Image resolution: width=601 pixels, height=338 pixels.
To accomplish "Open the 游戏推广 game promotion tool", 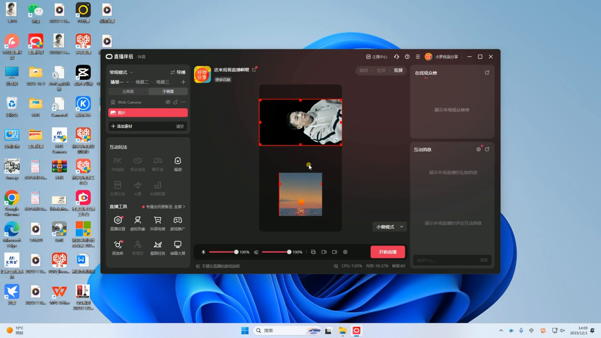I will [177, 223].
